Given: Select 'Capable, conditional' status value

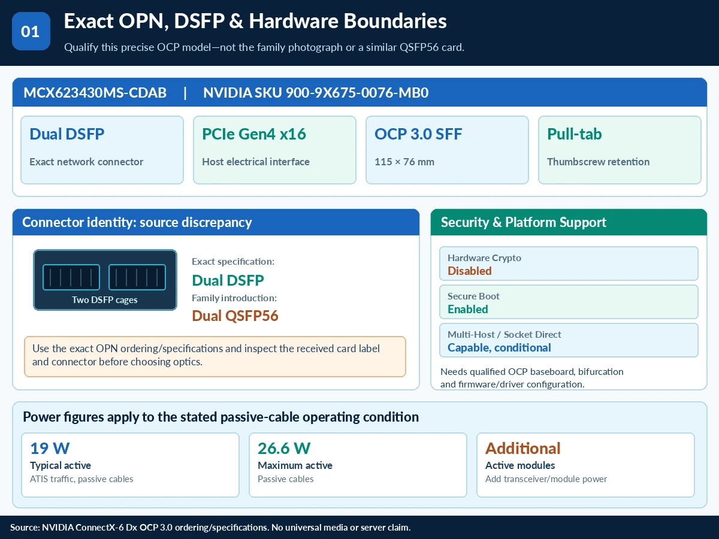Looking at the screenshot, I should tap(499, 348).
